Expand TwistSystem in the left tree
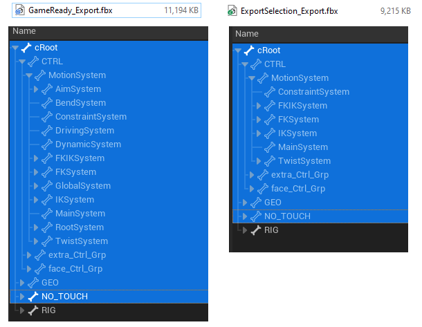This screenshot has width=422, height=327. 36,241
